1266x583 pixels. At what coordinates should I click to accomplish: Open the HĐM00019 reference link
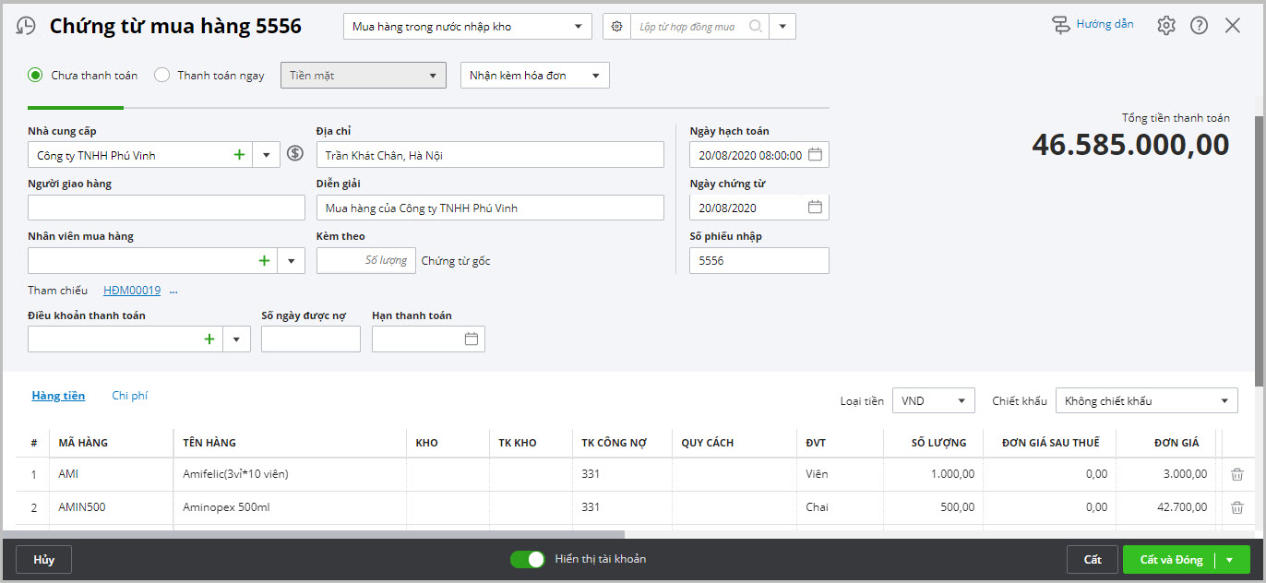pos(132,291)
